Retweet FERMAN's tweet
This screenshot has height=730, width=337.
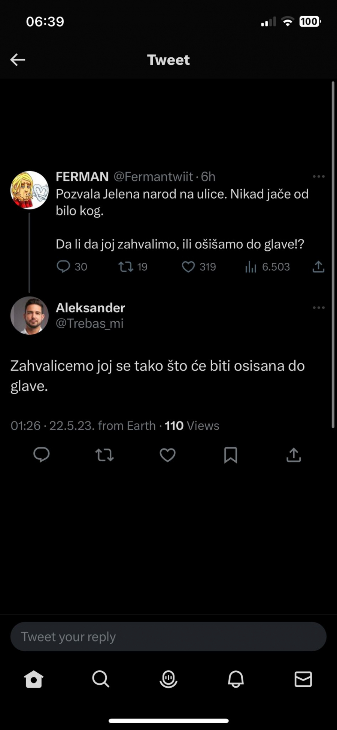tap(125, 266)
